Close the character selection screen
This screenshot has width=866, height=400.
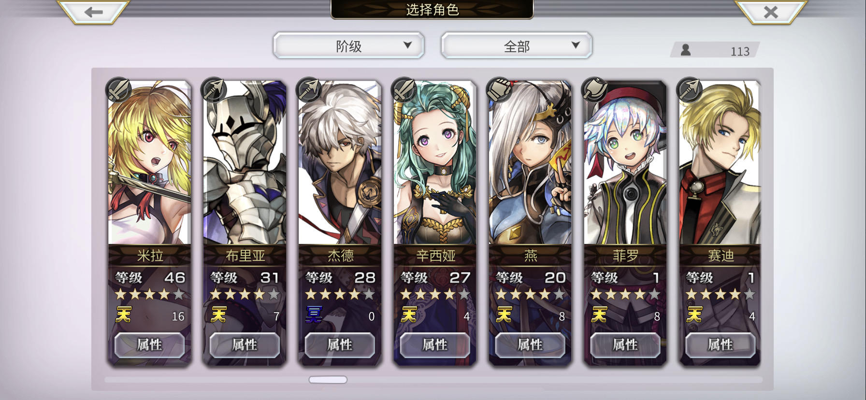point(771,12)
